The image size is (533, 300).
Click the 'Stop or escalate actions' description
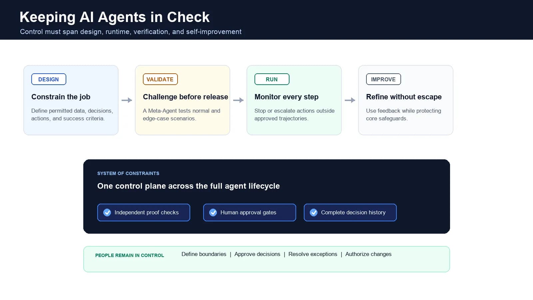(x=294, y=114)
